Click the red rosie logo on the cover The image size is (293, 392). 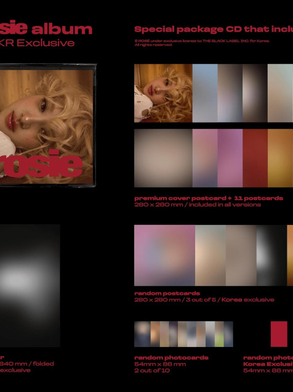41,163
